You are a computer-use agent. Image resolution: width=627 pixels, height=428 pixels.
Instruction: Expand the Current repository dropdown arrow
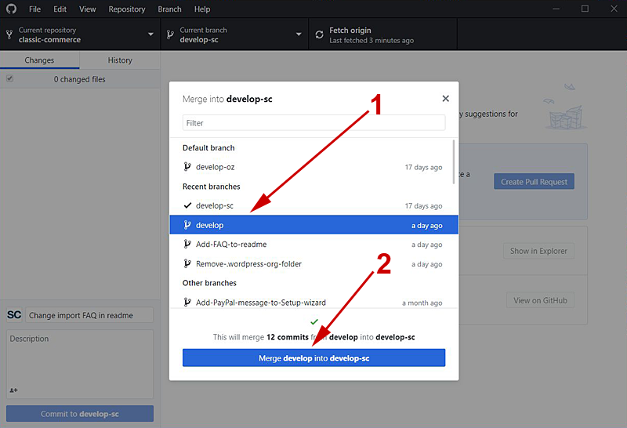150,34
